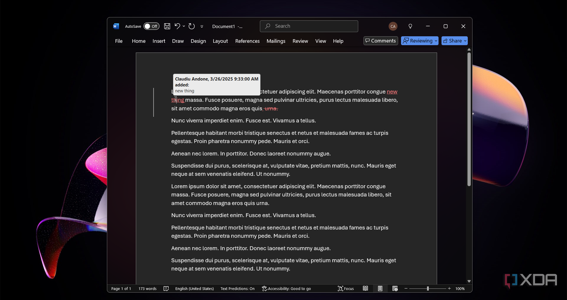
Task: Open the File menu
Action: [119, 41]
